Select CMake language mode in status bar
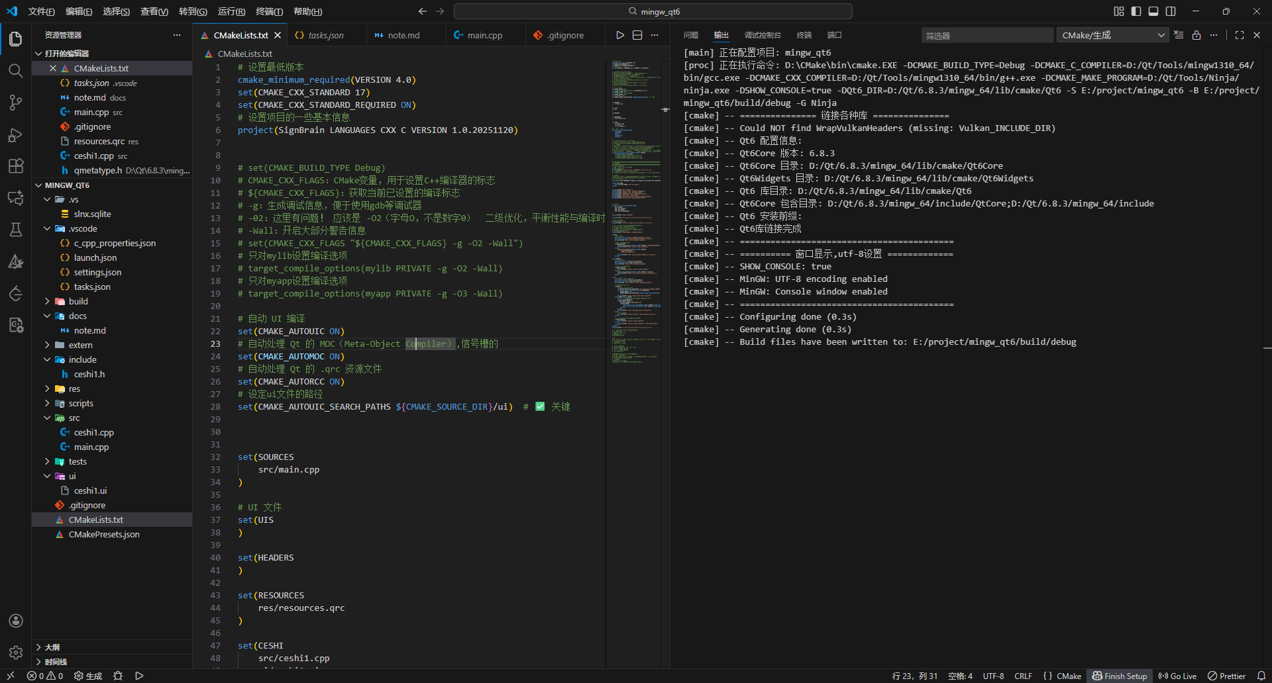Screen dimensions: 1272x683 coord(1062,676)
